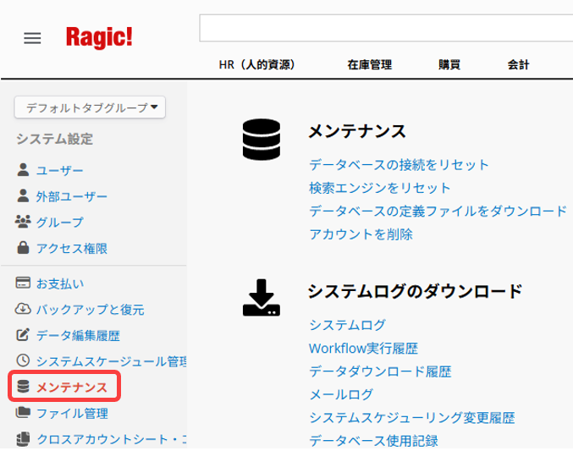Click the sidebar メンテナンス database icon

tap(23, 387)
